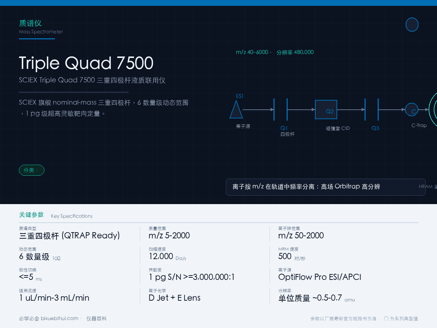Click the m/z 40–6000 range text
This screenshot has width=437, height=328.
pos(252,52)
